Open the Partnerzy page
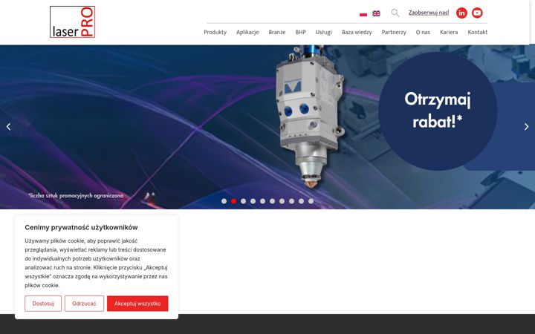The image size is (535, 334). tap(394, 32)
